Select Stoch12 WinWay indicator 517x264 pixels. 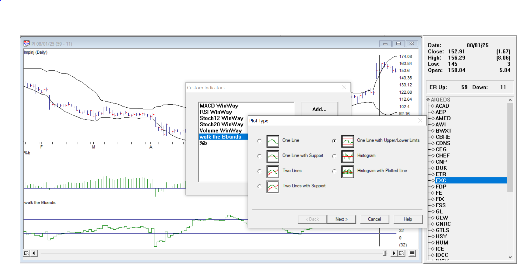click(x=221, y=118)
